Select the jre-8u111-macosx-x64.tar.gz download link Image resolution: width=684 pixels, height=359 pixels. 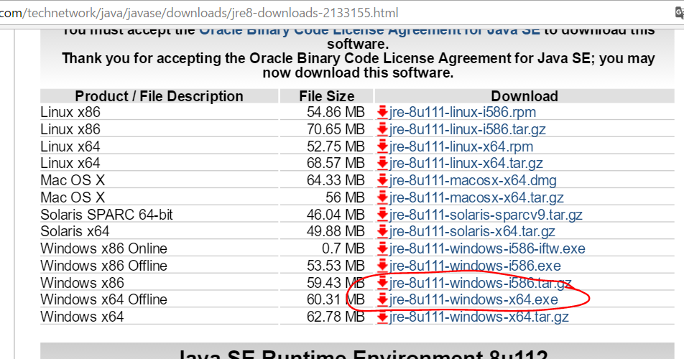pyautogui.click(x=476, y=197)
